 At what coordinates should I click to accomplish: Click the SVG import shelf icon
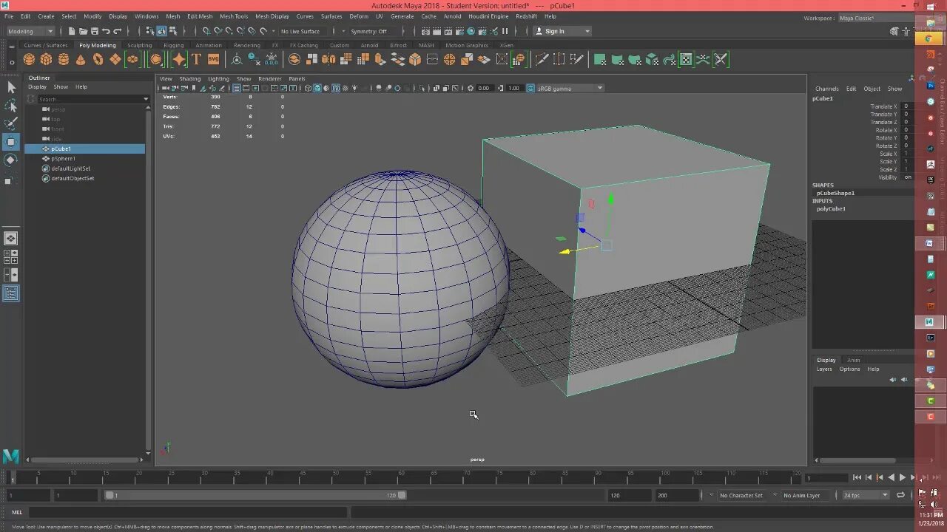point(213,59)
